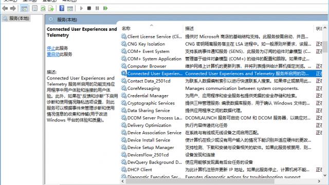This screenshot has height=185, width=329.
Task: Click the horizontal scrollbar thumb
Action: point(200,181)
